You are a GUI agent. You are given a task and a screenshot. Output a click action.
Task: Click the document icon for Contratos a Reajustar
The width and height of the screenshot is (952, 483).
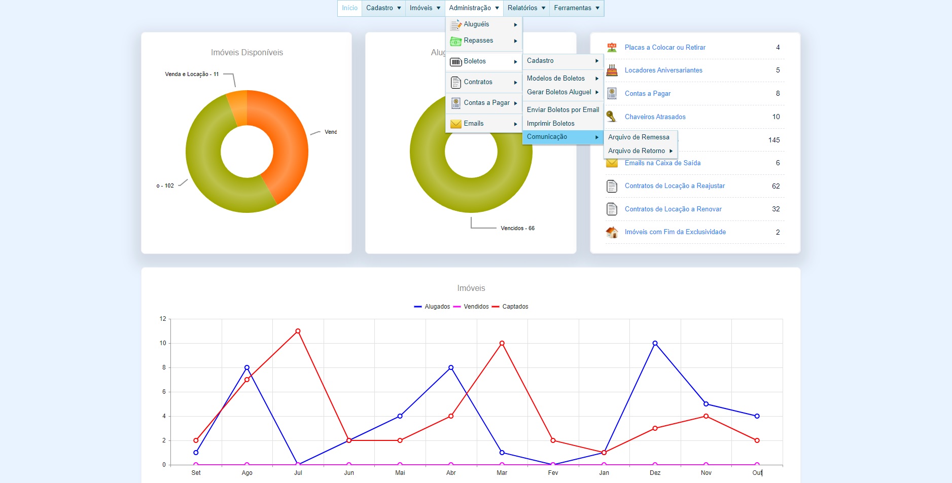tap(612, 186)
